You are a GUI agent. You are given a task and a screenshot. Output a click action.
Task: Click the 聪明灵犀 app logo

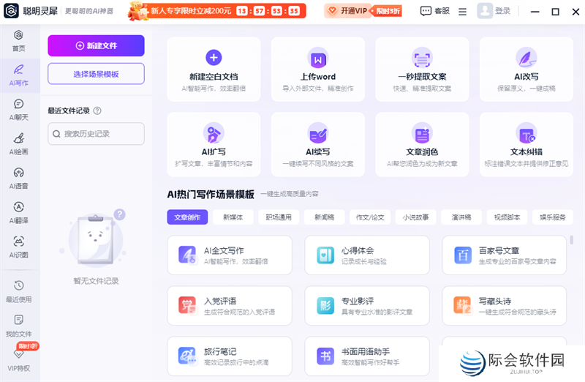coord(11,11)
